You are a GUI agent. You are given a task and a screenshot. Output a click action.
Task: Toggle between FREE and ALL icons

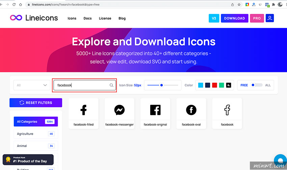click(x=256, y=85)
